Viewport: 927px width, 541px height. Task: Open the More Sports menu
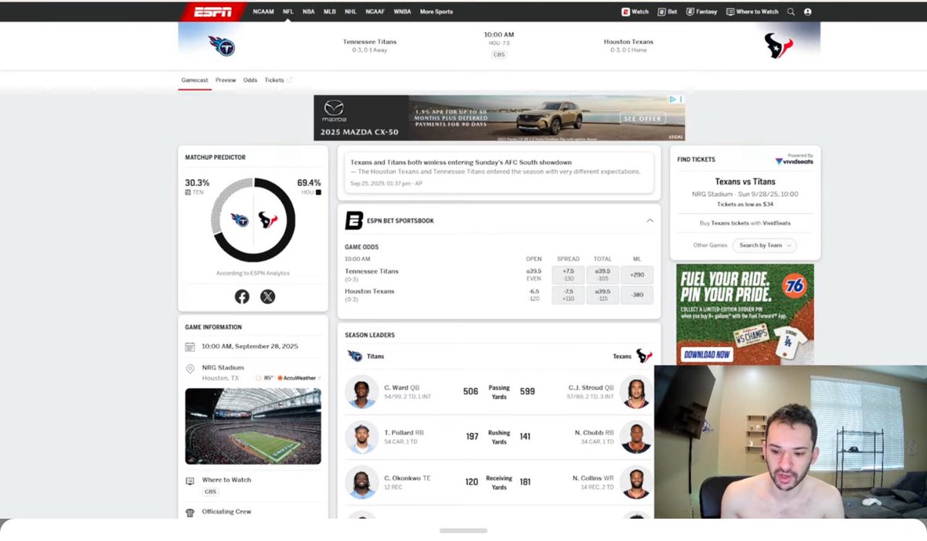436,12
